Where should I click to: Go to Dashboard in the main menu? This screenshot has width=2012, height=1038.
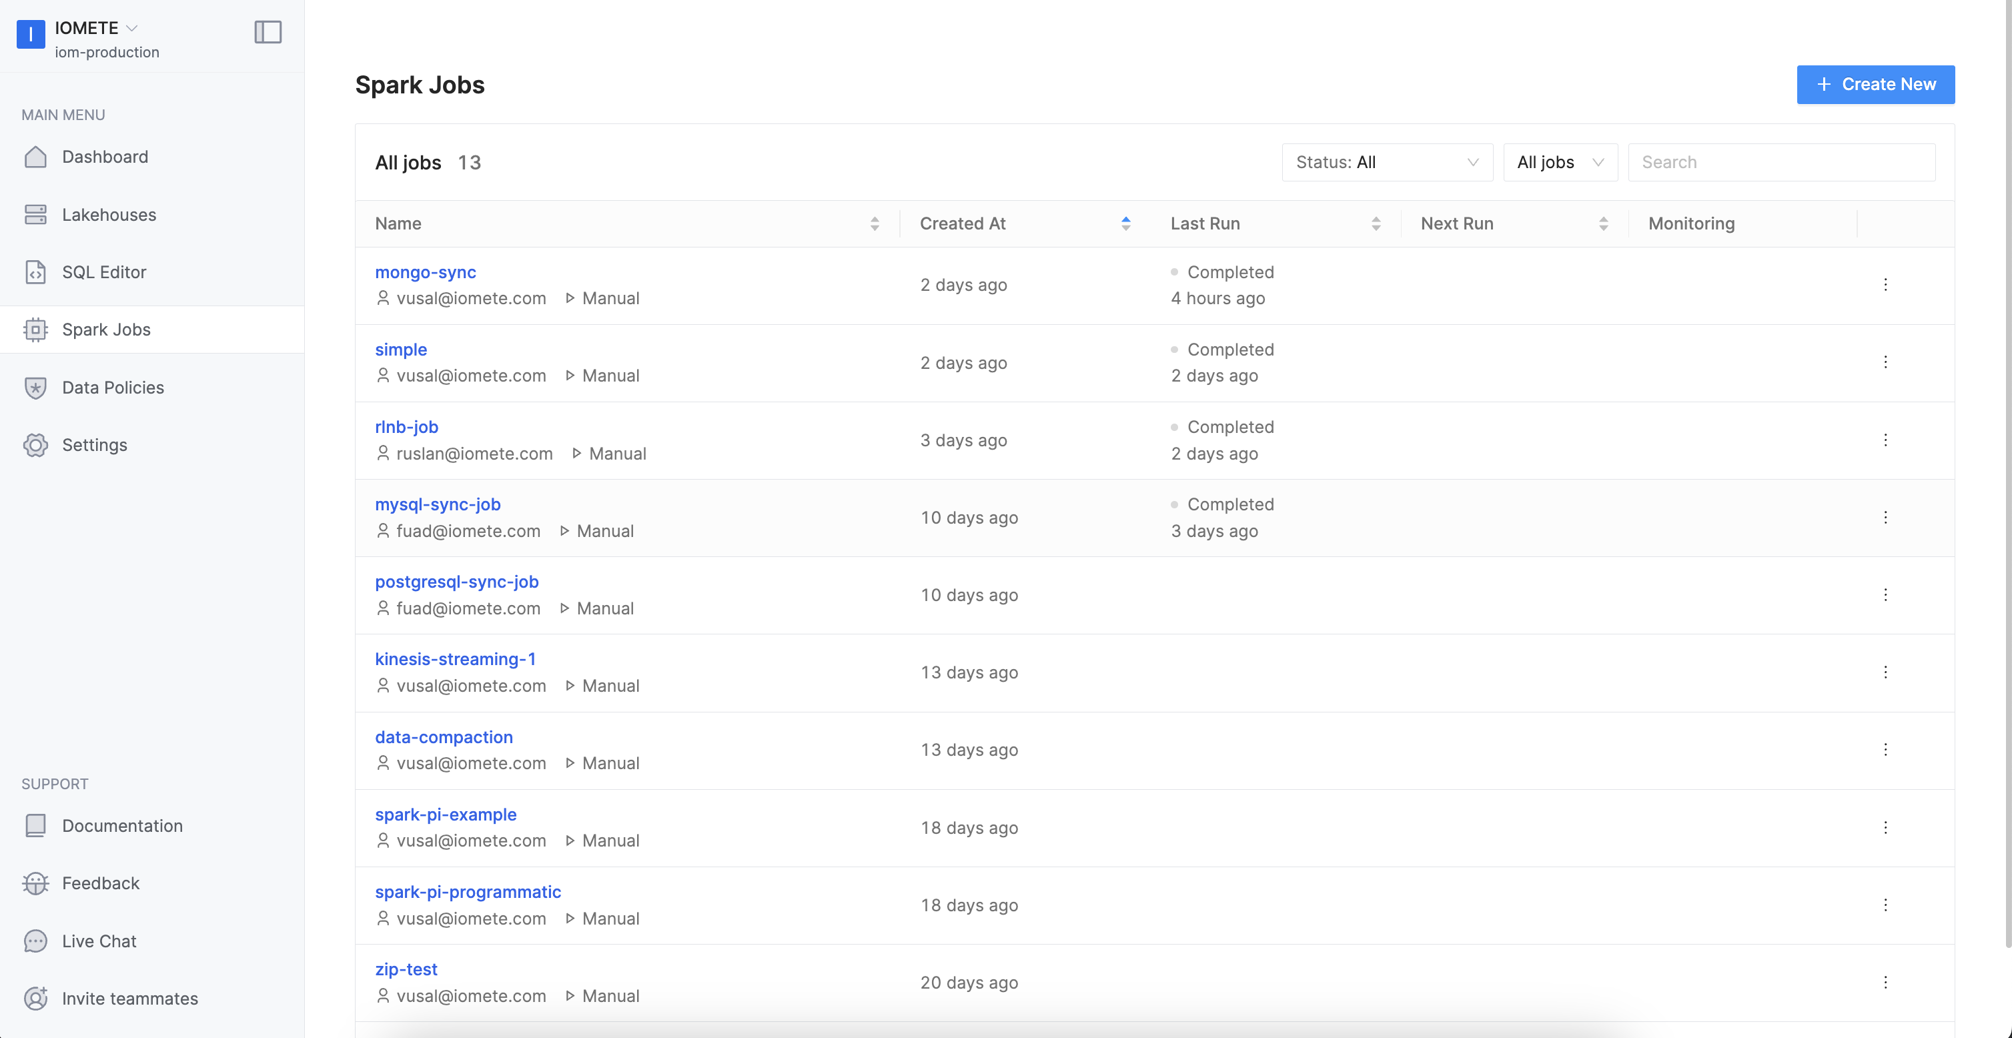[152, 157]
